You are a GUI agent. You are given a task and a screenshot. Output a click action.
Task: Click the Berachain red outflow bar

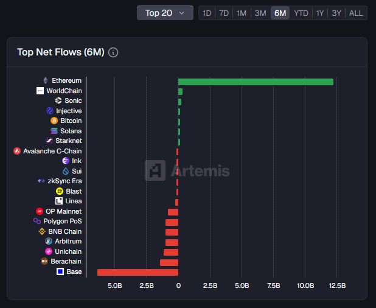[169, 263]
